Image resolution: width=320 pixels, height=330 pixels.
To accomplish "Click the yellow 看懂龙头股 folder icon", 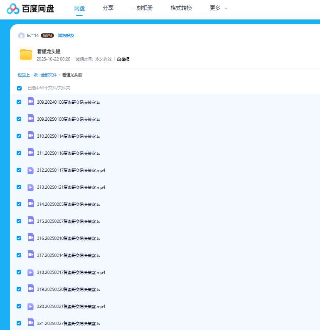I will 26,55.
